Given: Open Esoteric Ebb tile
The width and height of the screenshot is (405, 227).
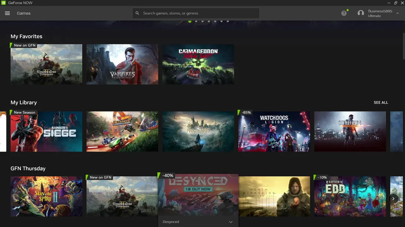Looking at the screenshot, I should point(350,196).
